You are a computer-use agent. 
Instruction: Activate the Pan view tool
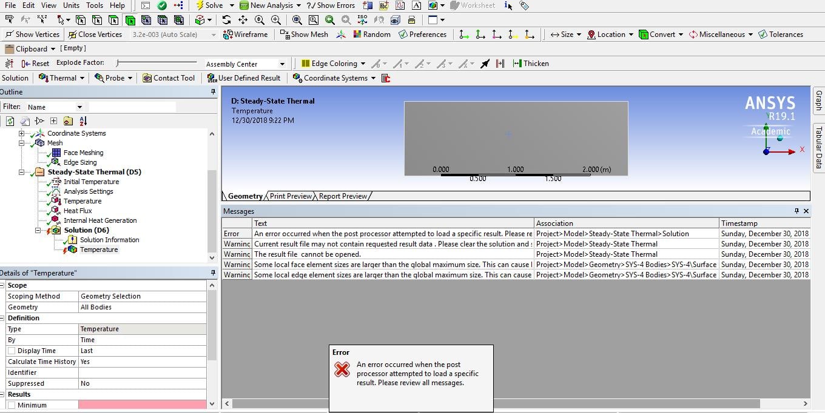click(x=243, y=20)
